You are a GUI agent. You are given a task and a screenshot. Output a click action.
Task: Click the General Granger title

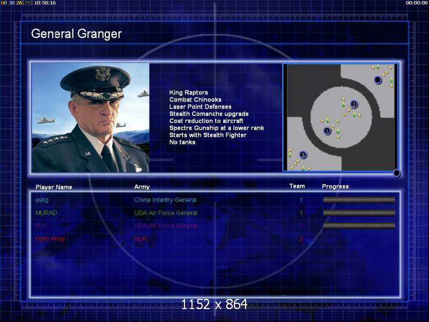click(76, 34)
